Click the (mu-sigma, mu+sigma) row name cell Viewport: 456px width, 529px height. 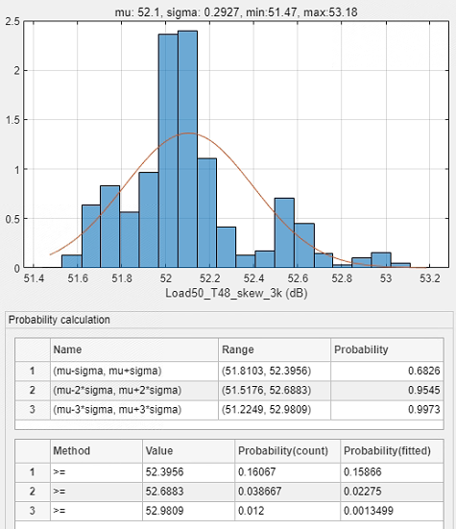point(134,372)
